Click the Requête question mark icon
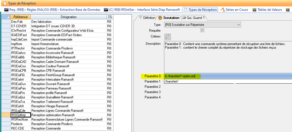Viewport: 292px width, 132px height. tap(202, 30)
